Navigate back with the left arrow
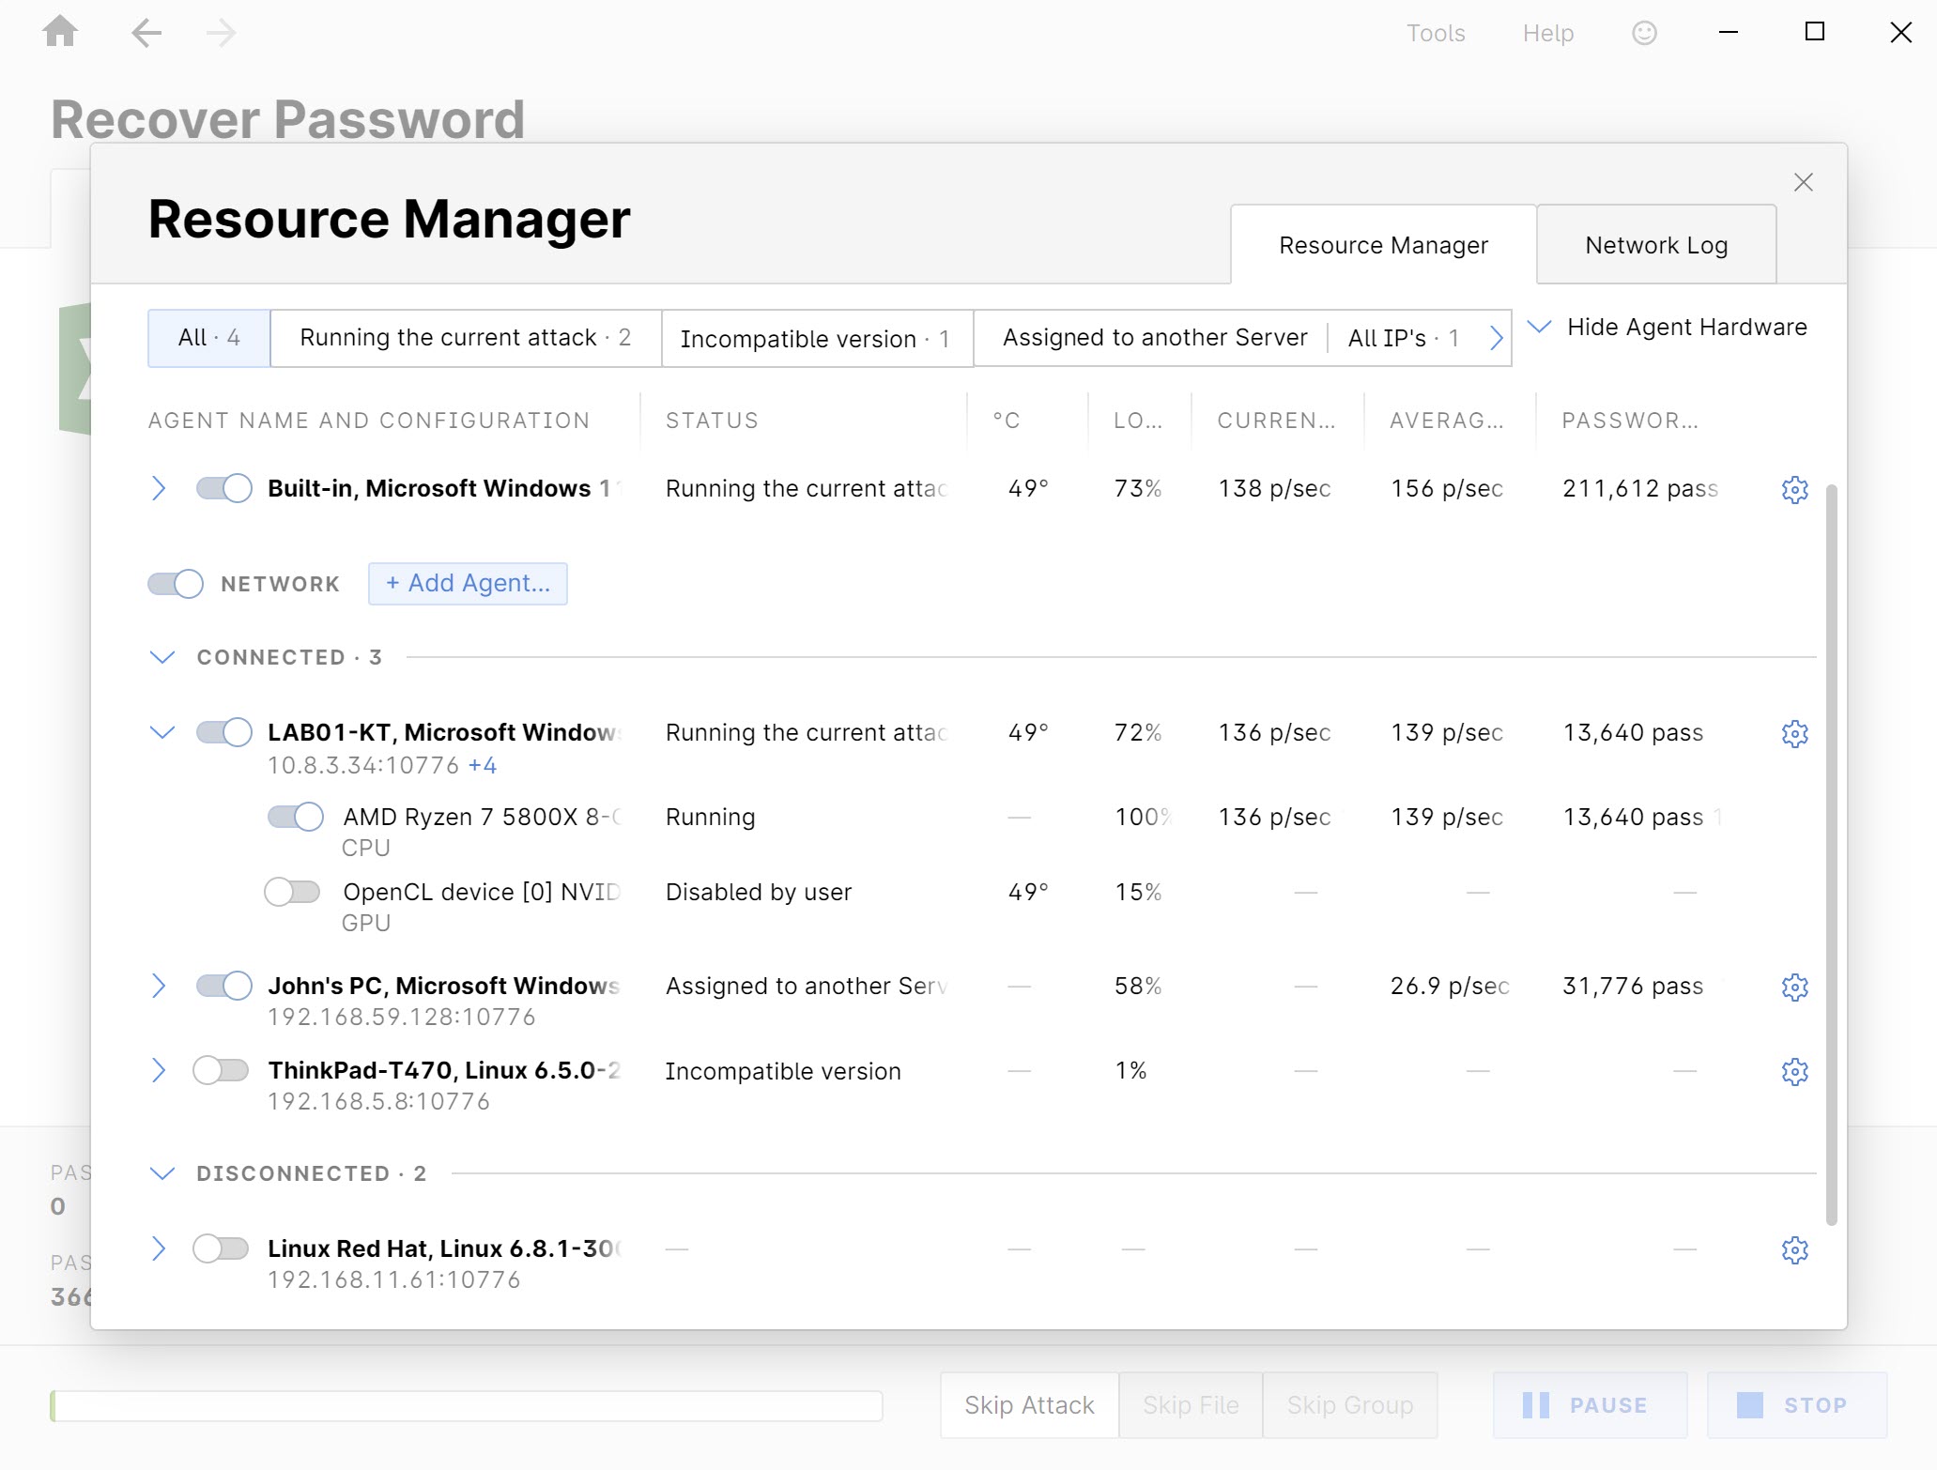Viewport: 1937px width, 1470px height. tap(146, 34)
